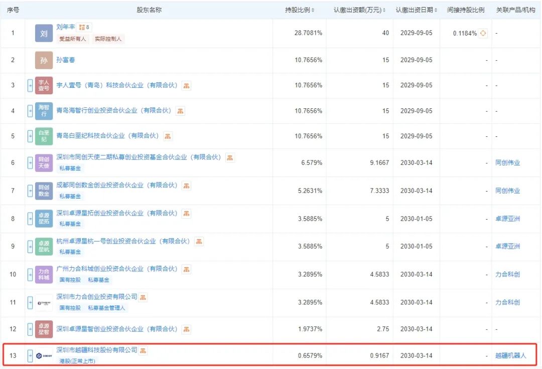
Task: Click the 受益所有人 tag under 刘年丰
Action: tap(73, 39)
